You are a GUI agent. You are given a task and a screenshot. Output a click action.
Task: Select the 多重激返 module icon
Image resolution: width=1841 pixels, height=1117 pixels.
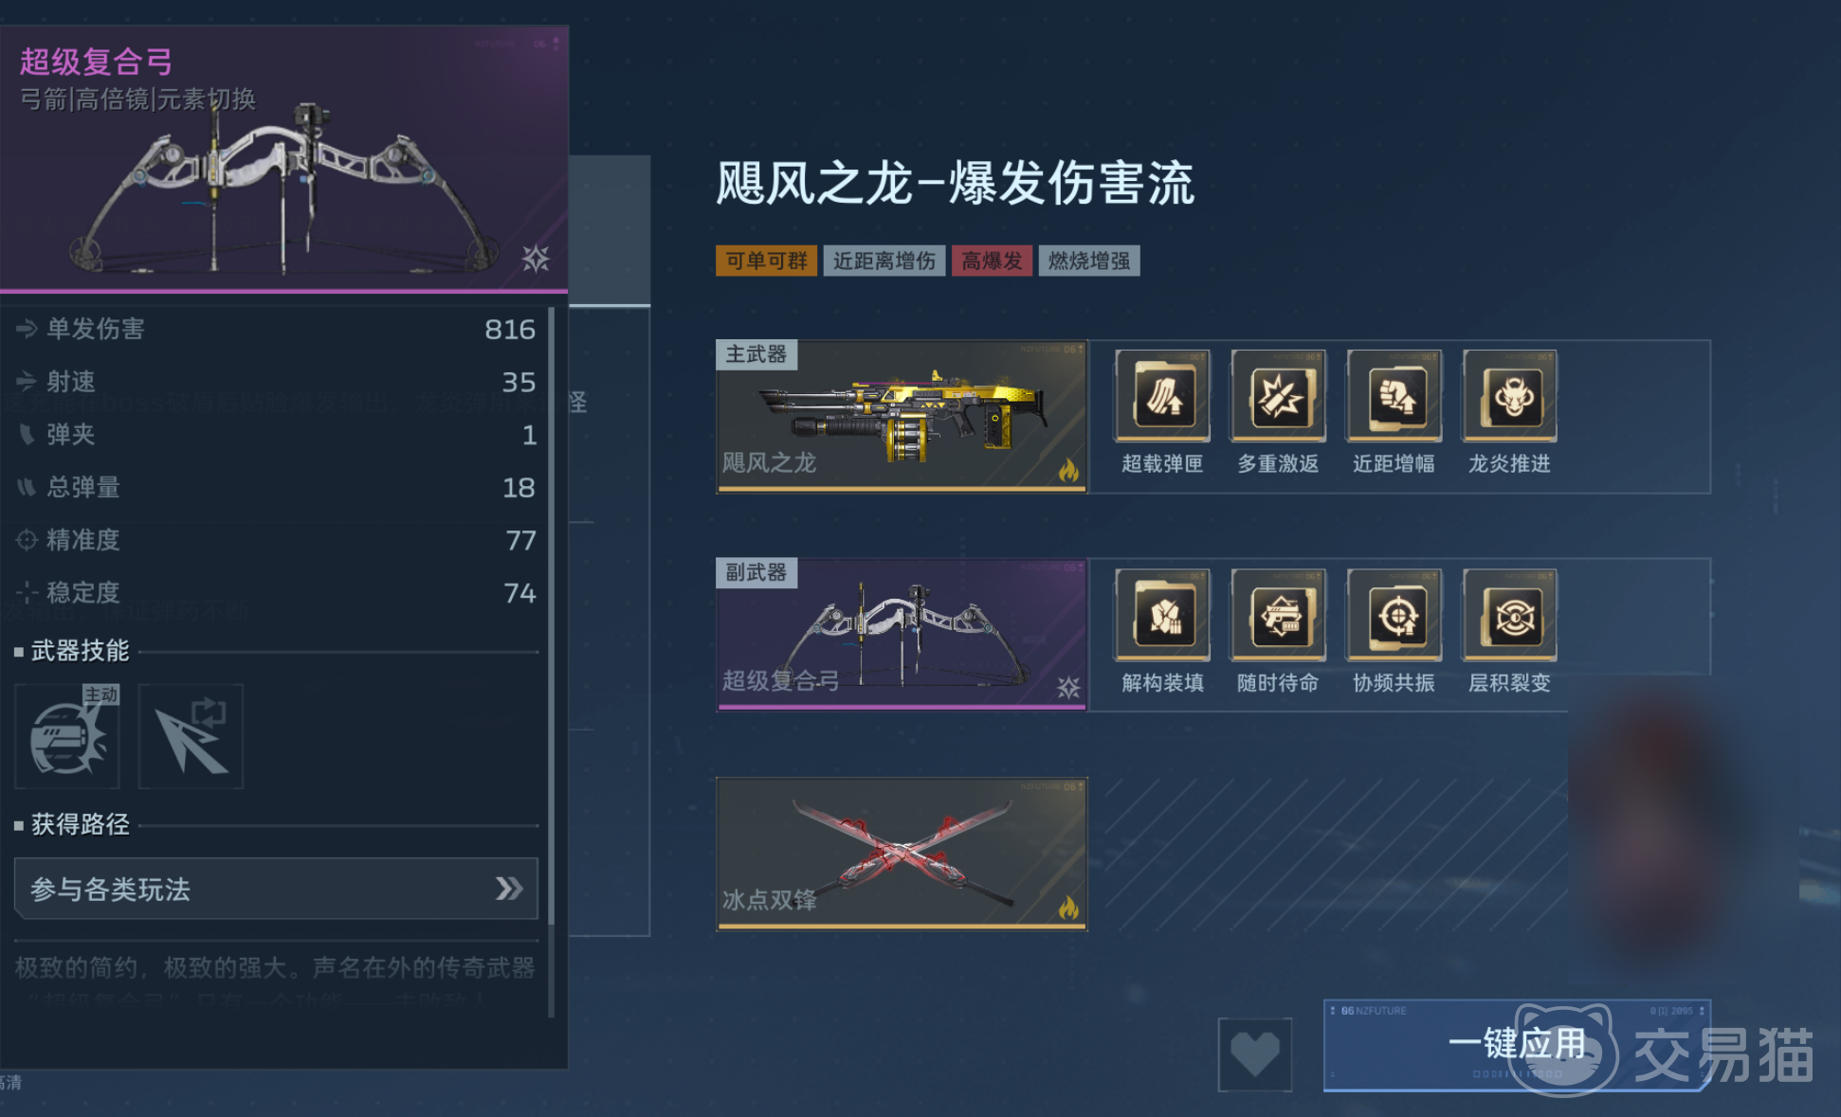1278,395
